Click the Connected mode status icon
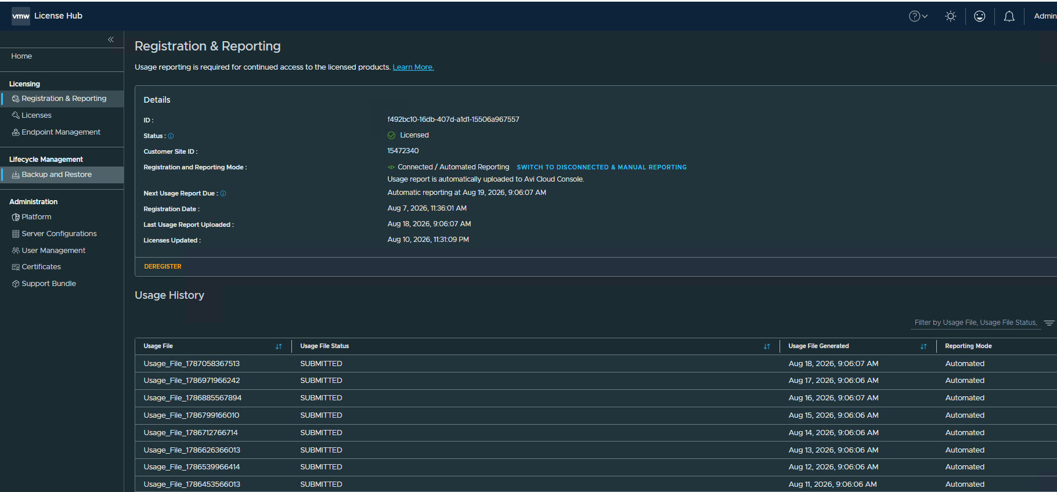This screenshot has width=1057, height=492. tap(391, 167)
